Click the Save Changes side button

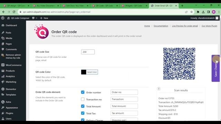click(215, 68)
